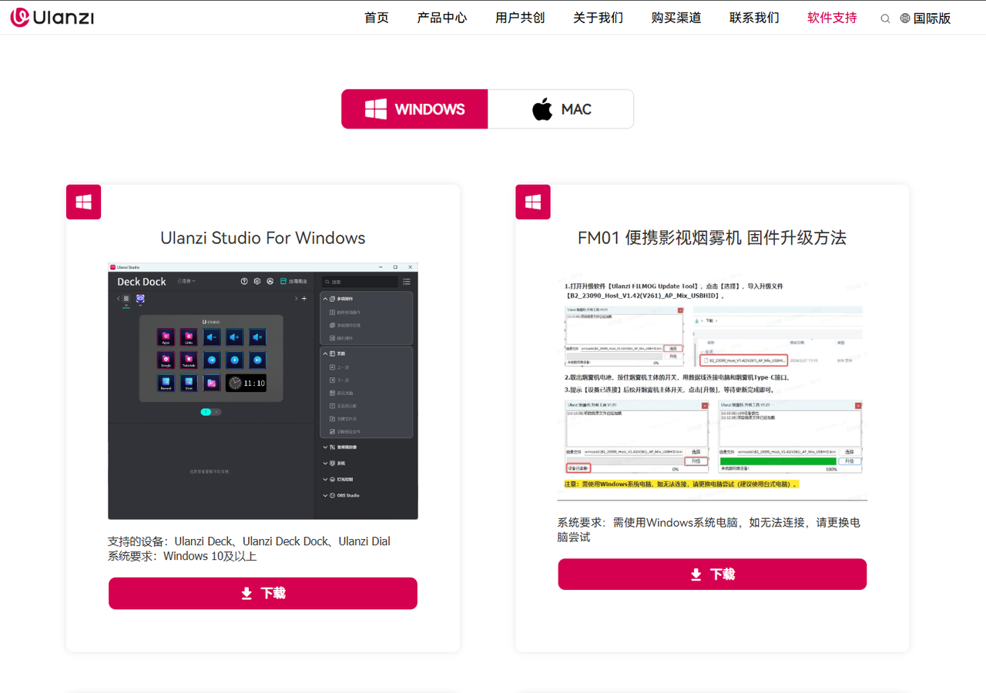Click the Ulanzi logo in header
Screen dimensions: 986x693
pyautogui.click(x=52, y=17)
